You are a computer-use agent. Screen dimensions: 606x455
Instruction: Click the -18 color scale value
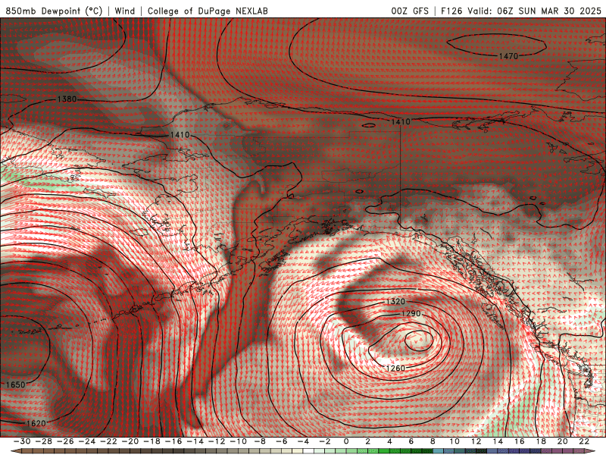pyautogui.click(x=152, y=441)
